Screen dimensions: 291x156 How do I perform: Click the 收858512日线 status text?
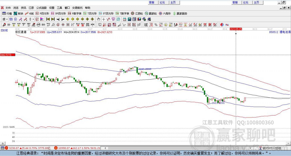(x=271, y=148)
